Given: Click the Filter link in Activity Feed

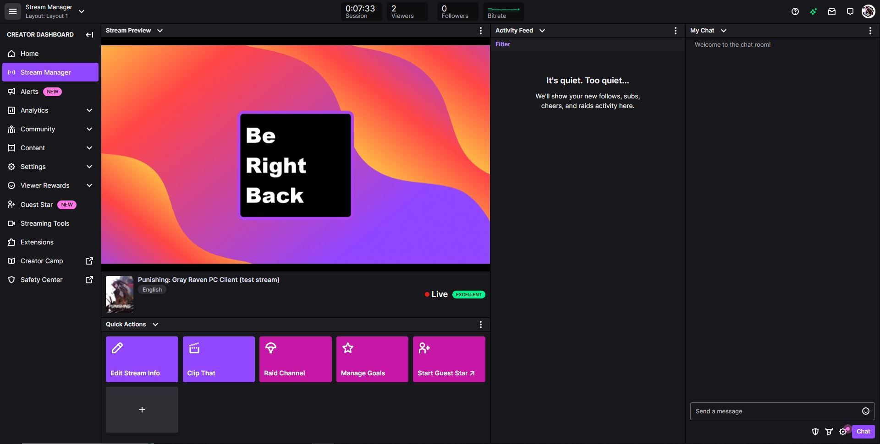Looking at the screenshot, I should [502, 44].
